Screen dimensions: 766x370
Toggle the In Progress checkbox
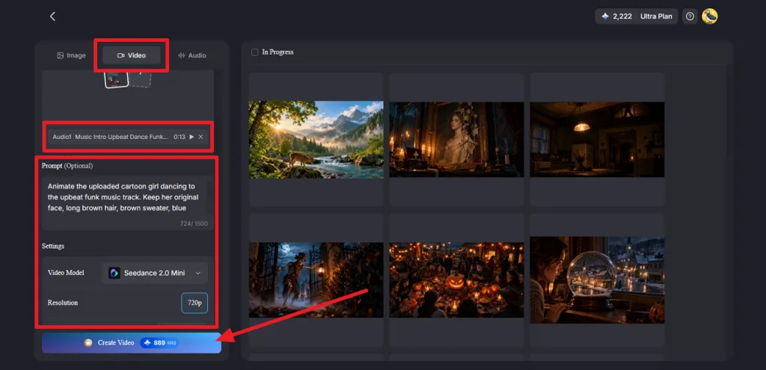click(x=254, y=52)
